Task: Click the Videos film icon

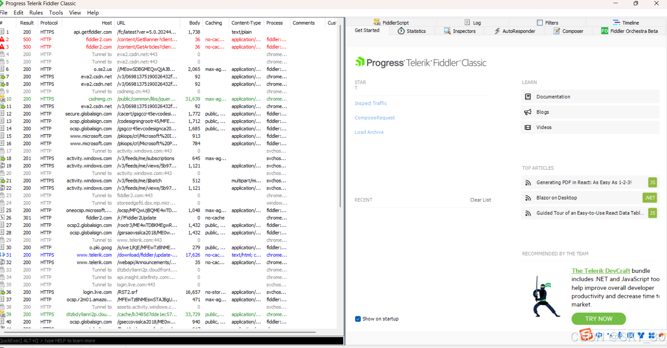Action: point(528,127)
